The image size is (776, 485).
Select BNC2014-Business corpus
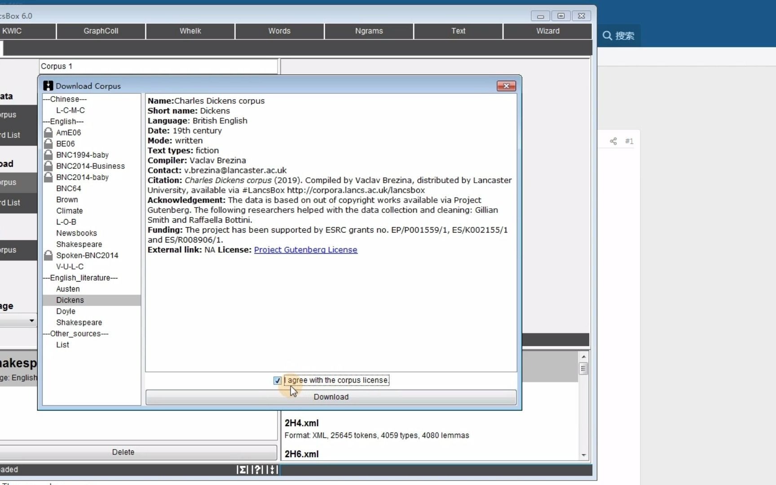point(90,166)
